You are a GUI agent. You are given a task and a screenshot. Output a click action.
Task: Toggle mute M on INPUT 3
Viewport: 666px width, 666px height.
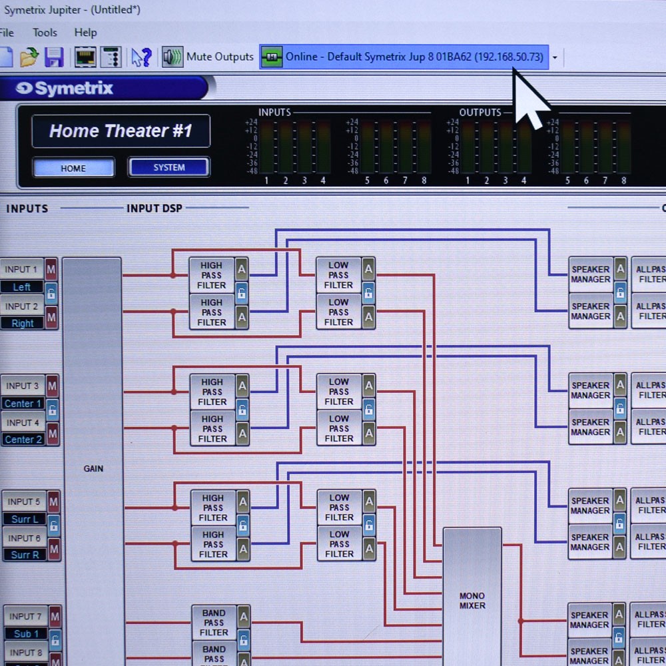coord(52,386)
